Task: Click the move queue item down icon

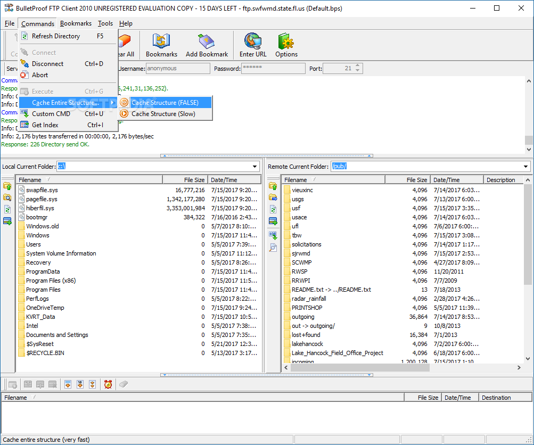Action: coord(40,384)
